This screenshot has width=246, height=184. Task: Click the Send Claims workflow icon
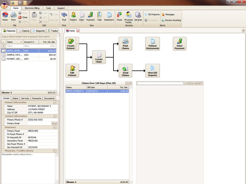pos(125,71)
